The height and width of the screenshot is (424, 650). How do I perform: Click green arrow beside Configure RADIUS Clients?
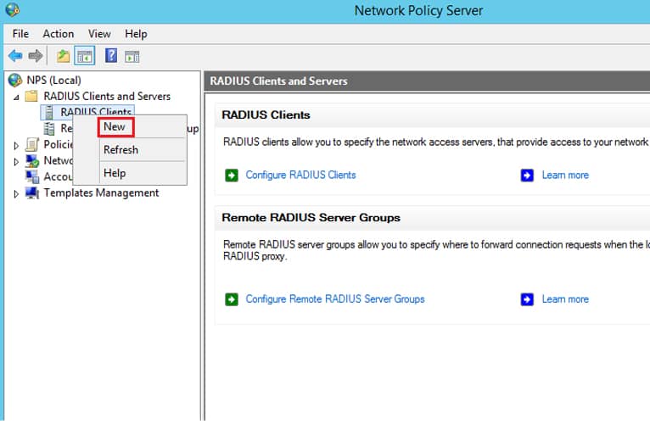click(x=232, y=176)
